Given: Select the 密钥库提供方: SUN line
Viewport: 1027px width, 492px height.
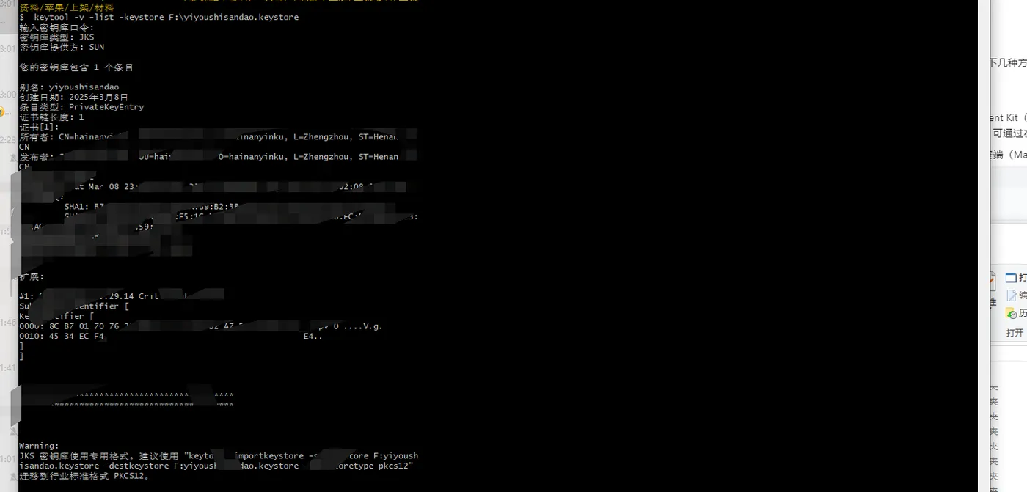Looking at the screenshot, I should (x=62, y=47).
